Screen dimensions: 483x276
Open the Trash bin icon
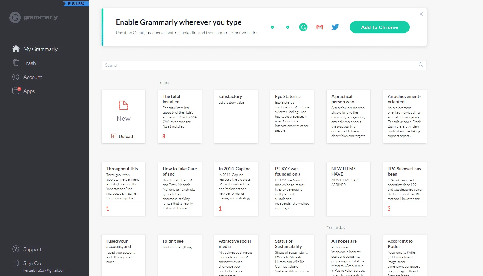tap(16, 63)
